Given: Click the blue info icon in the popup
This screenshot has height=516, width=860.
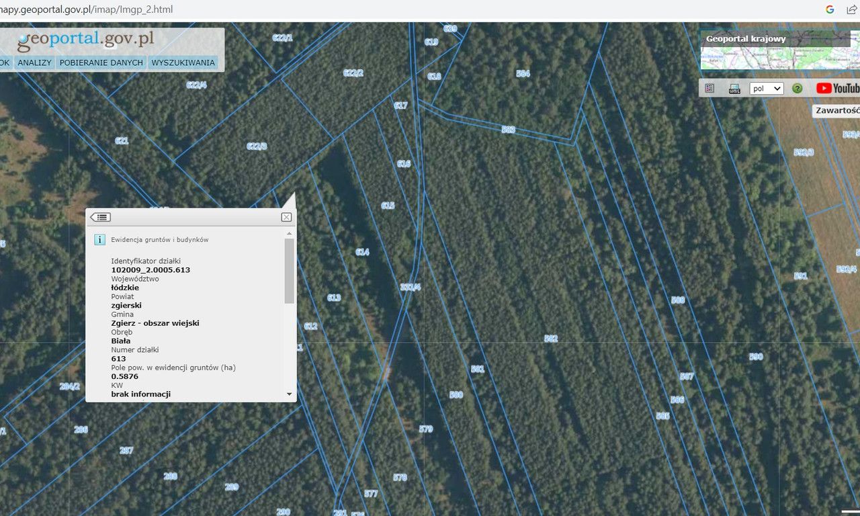Looking at the screenshot, I should point(99,240).
